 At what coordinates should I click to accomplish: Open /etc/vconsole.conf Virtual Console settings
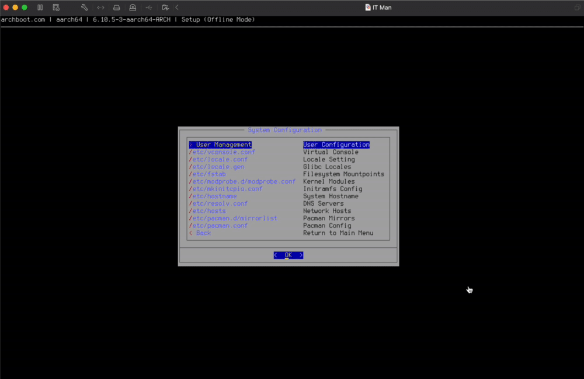tap(222, 152)
